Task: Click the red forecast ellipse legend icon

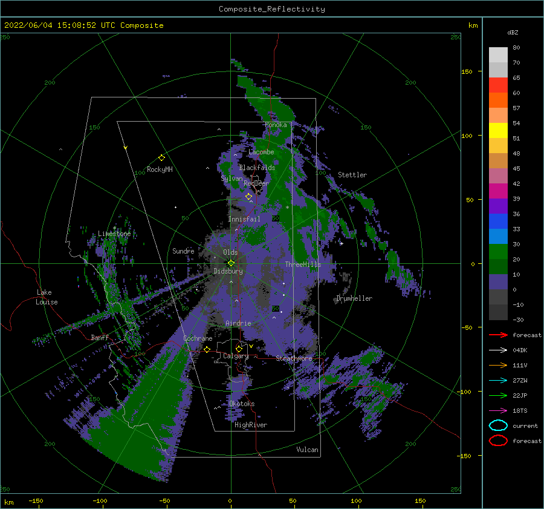Action: (x=498, y=441)
